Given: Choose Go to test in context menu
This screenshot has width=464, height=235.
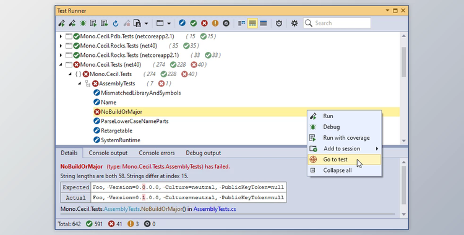Looking at the screenshot, I should tap(345, 160).
